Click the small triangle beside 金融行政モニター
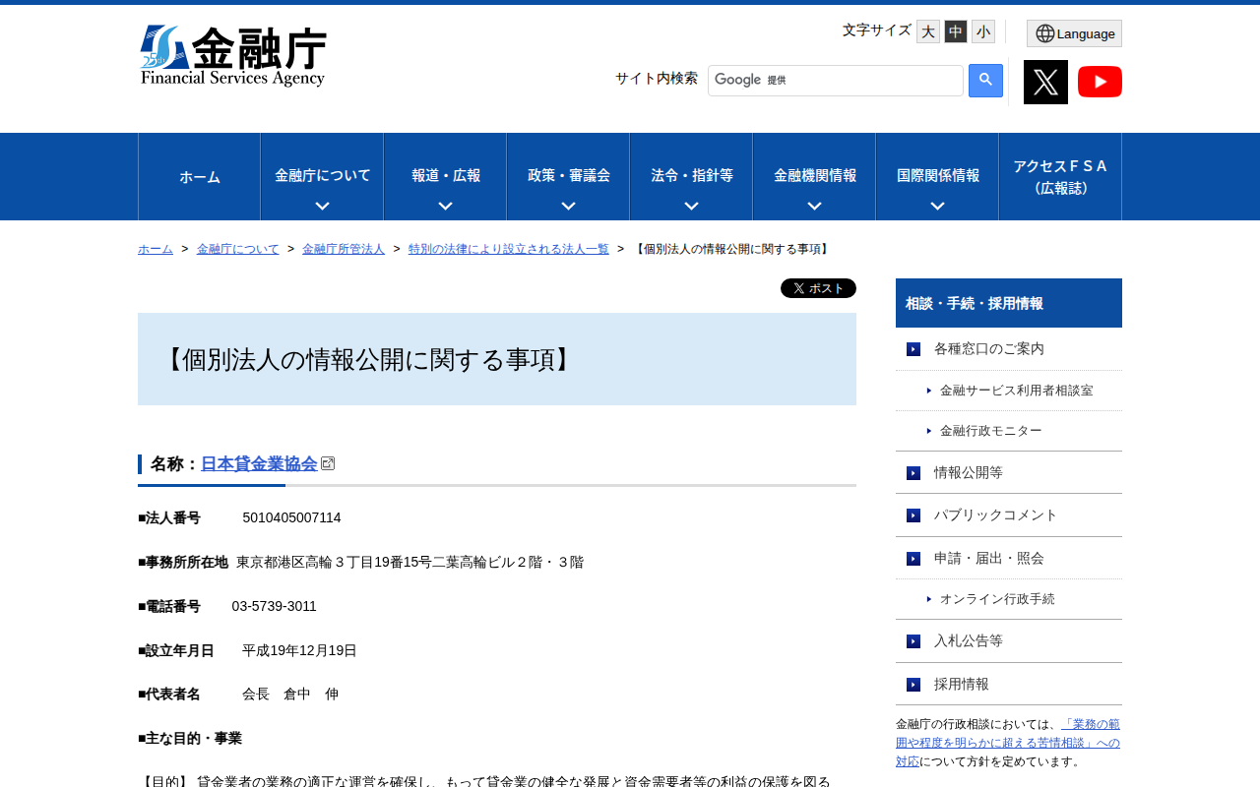This screenshot has width=1260, height=787. (x=929, y=431)
